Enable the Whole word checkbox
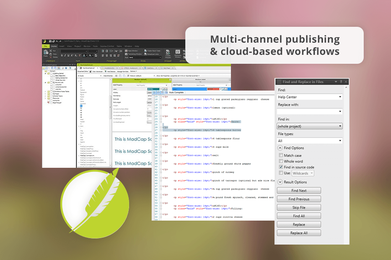 pyautogui.click(x=281, y=161)
